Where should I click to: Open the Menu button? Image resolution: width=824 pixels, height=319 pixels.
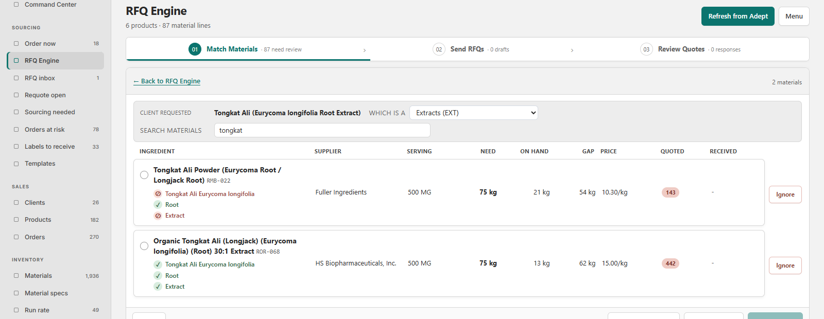794,16
